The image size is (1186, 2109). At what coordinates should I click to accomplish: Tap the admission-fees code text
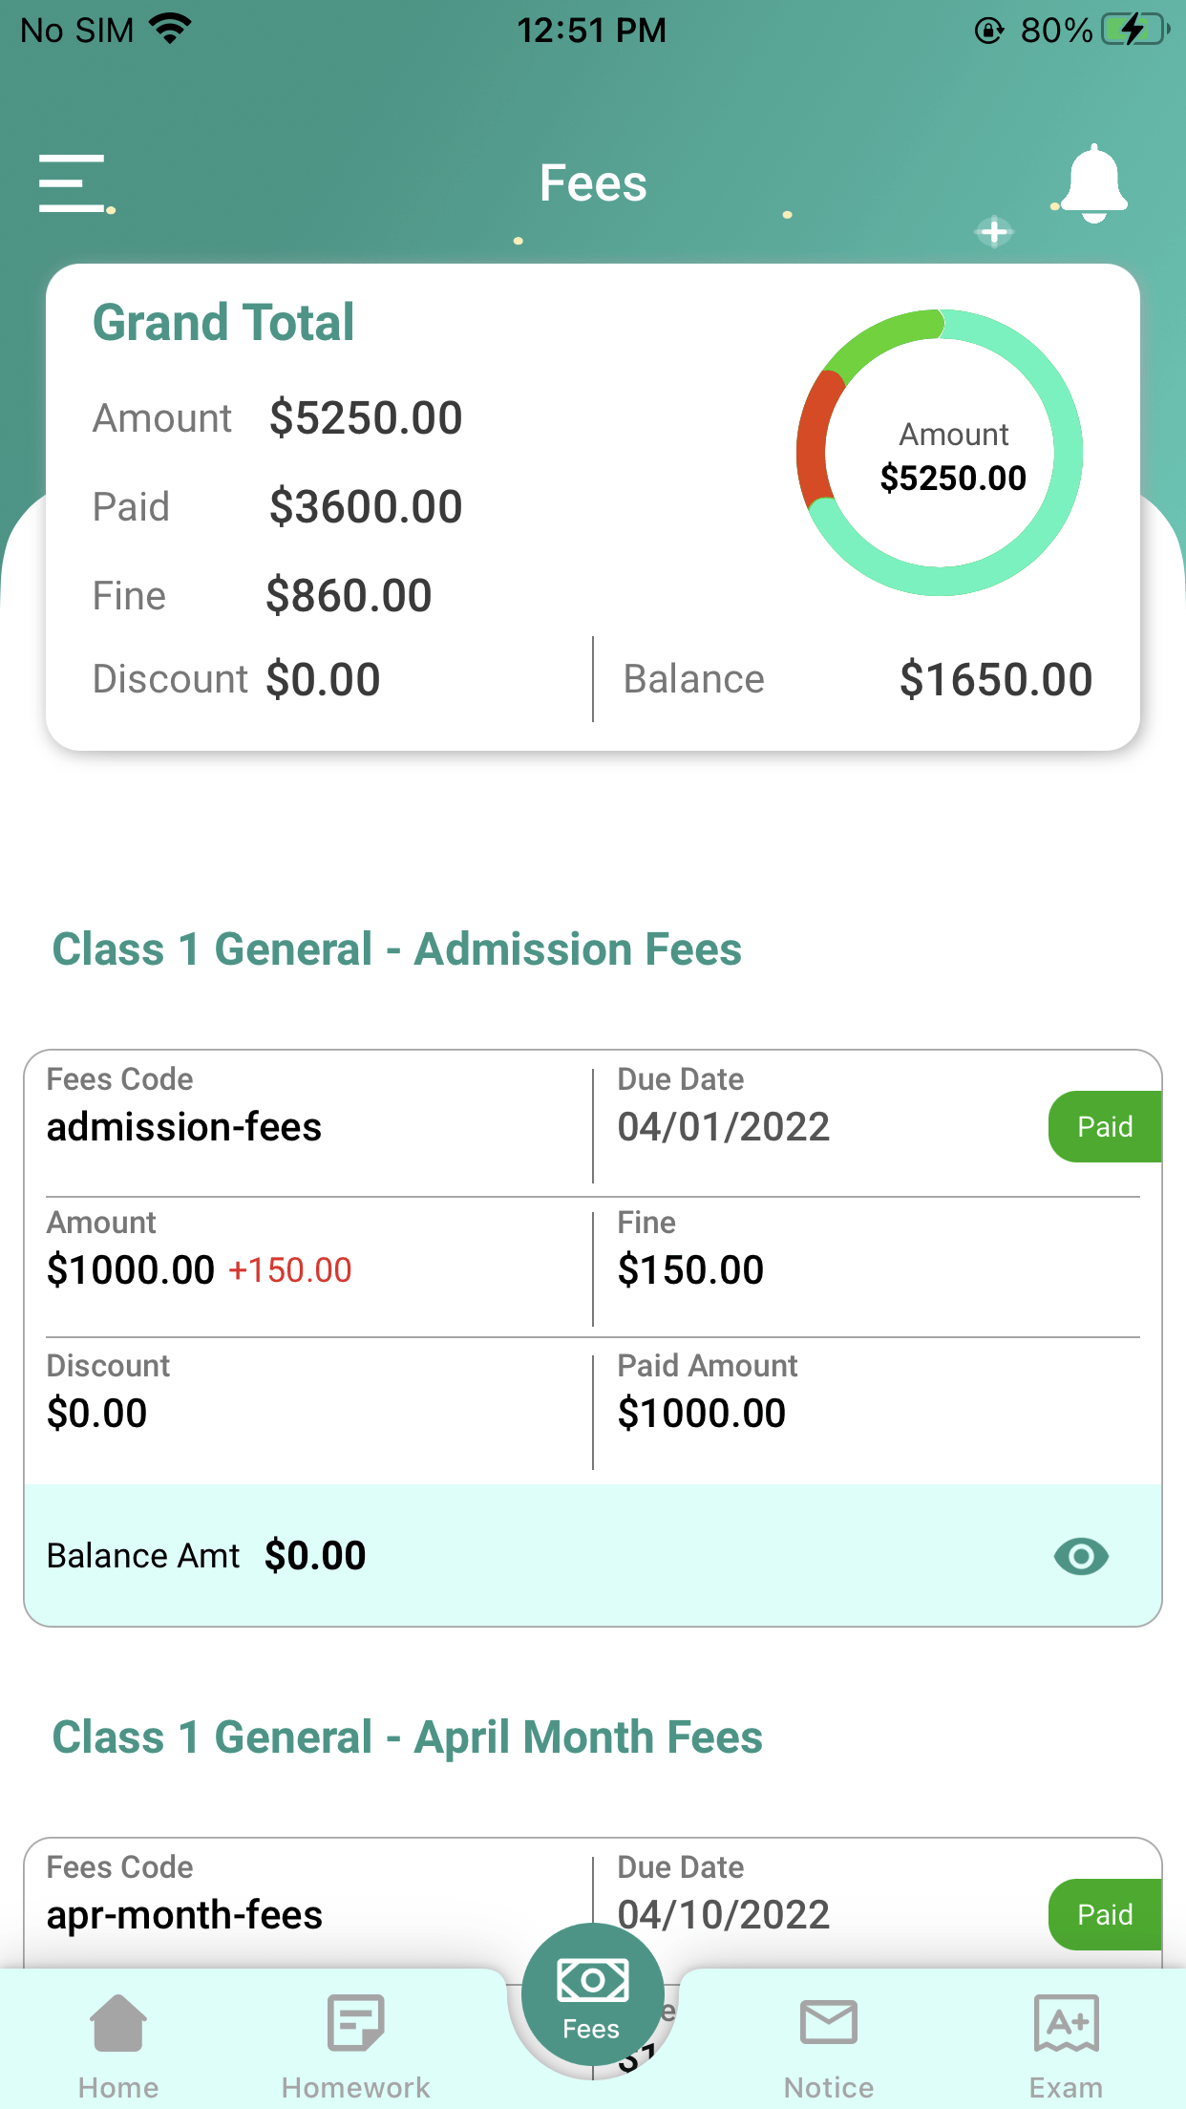pos(184,1127)
